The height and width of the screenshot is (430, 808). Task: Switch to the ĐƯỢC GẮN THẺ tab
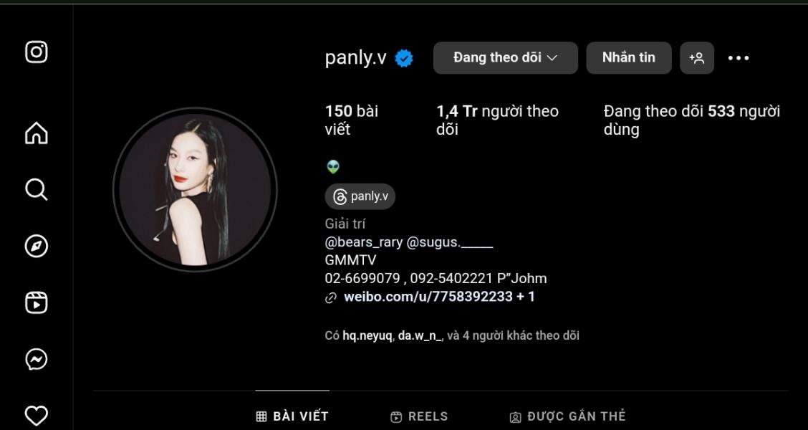(567, 416)
